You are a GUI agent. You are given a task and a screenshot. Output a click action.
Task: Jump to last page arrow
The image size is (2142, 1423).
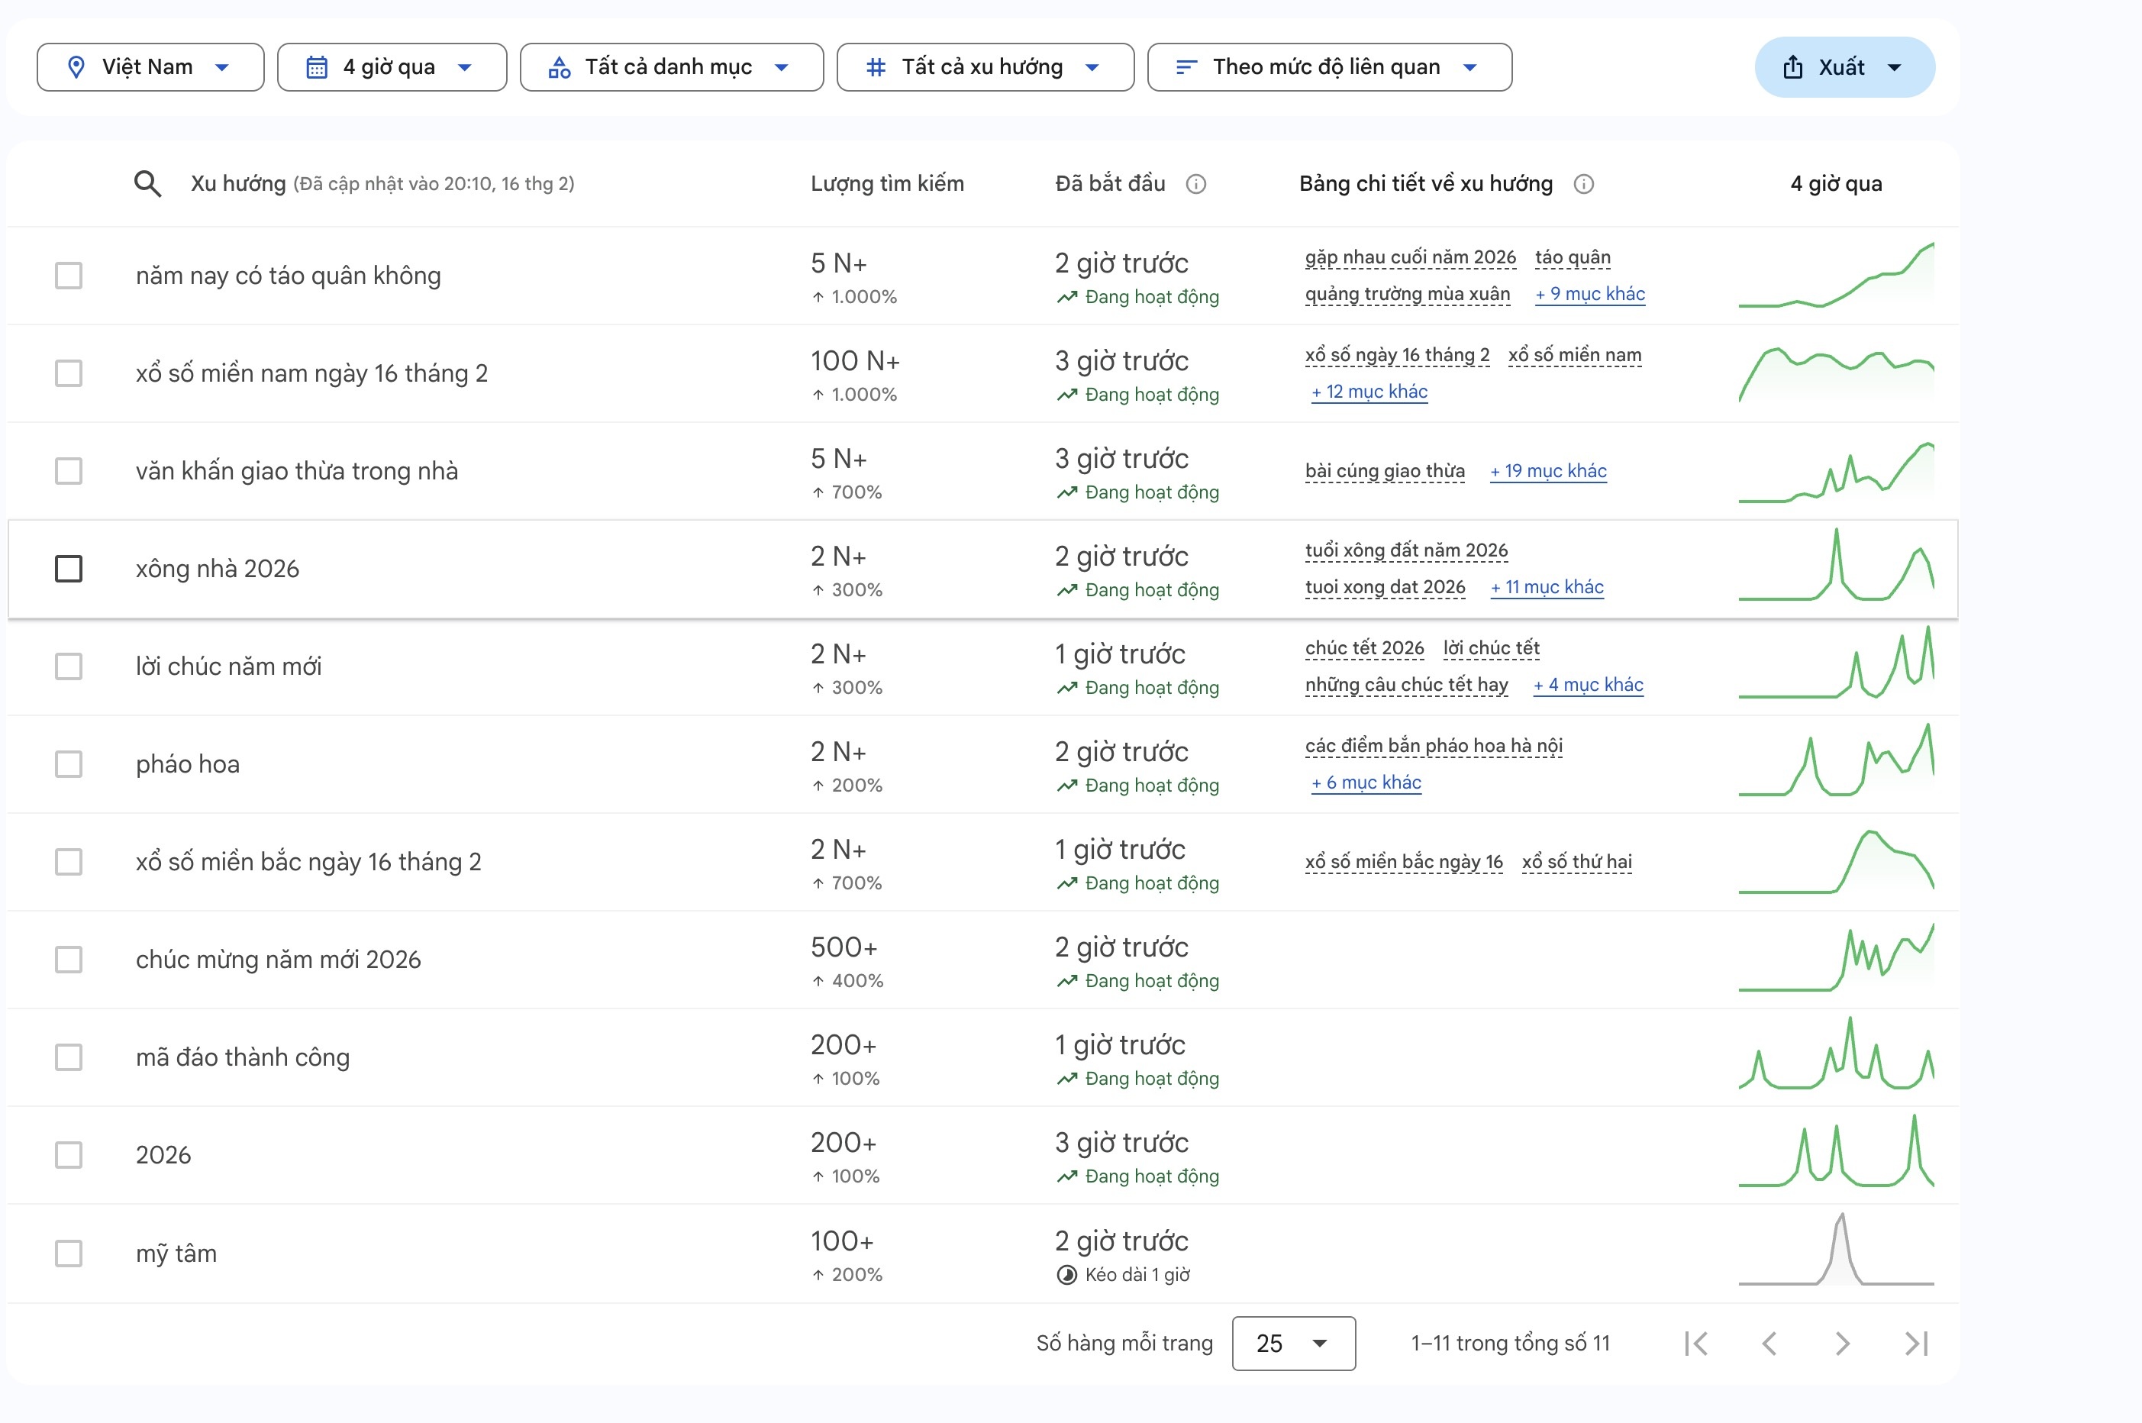(x=1915, y=1343)
